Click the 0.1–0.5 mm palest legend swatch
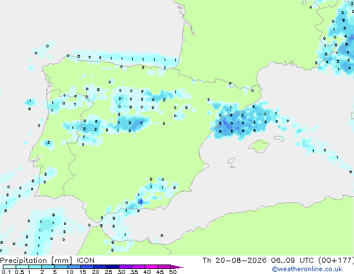Image resolution: width=354 pixels, height=274 pixels. point(9,267)
